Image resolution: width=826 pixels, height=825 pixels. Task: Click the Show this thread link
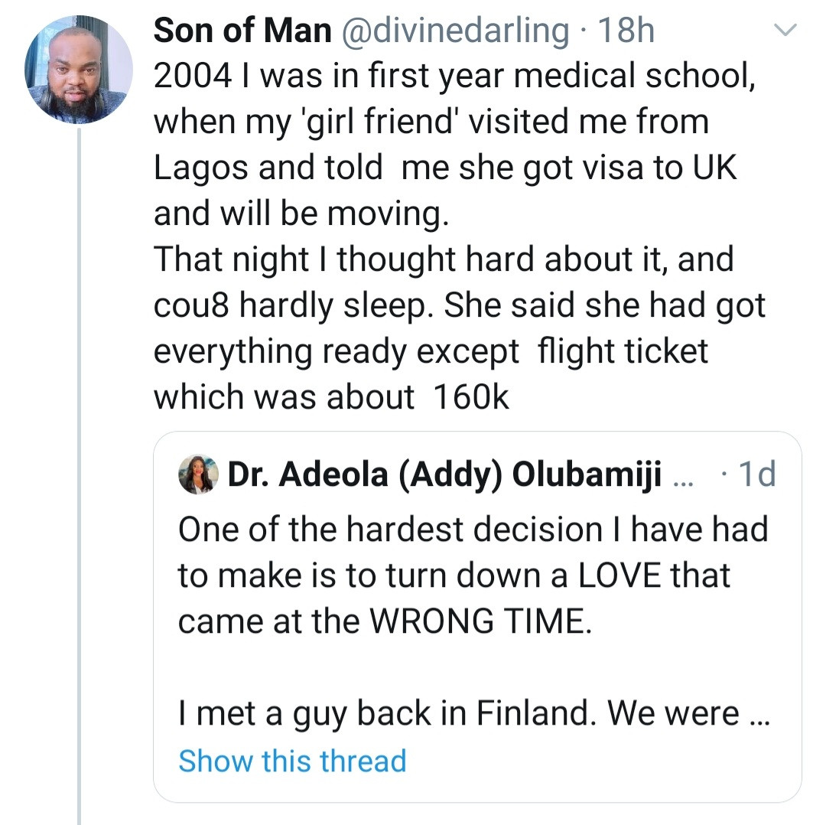292,761
